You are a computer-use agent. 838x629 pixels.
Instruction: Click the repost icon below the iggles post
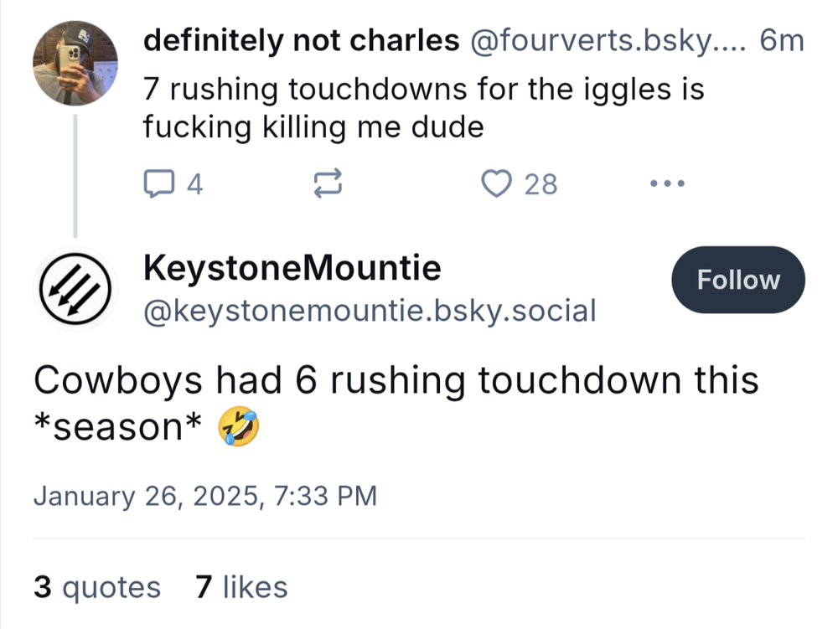point(328,183)
